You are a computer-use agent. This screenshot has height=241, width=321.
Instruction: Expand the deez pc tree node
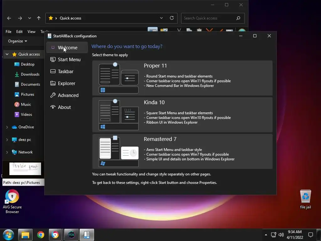[7, 140]
